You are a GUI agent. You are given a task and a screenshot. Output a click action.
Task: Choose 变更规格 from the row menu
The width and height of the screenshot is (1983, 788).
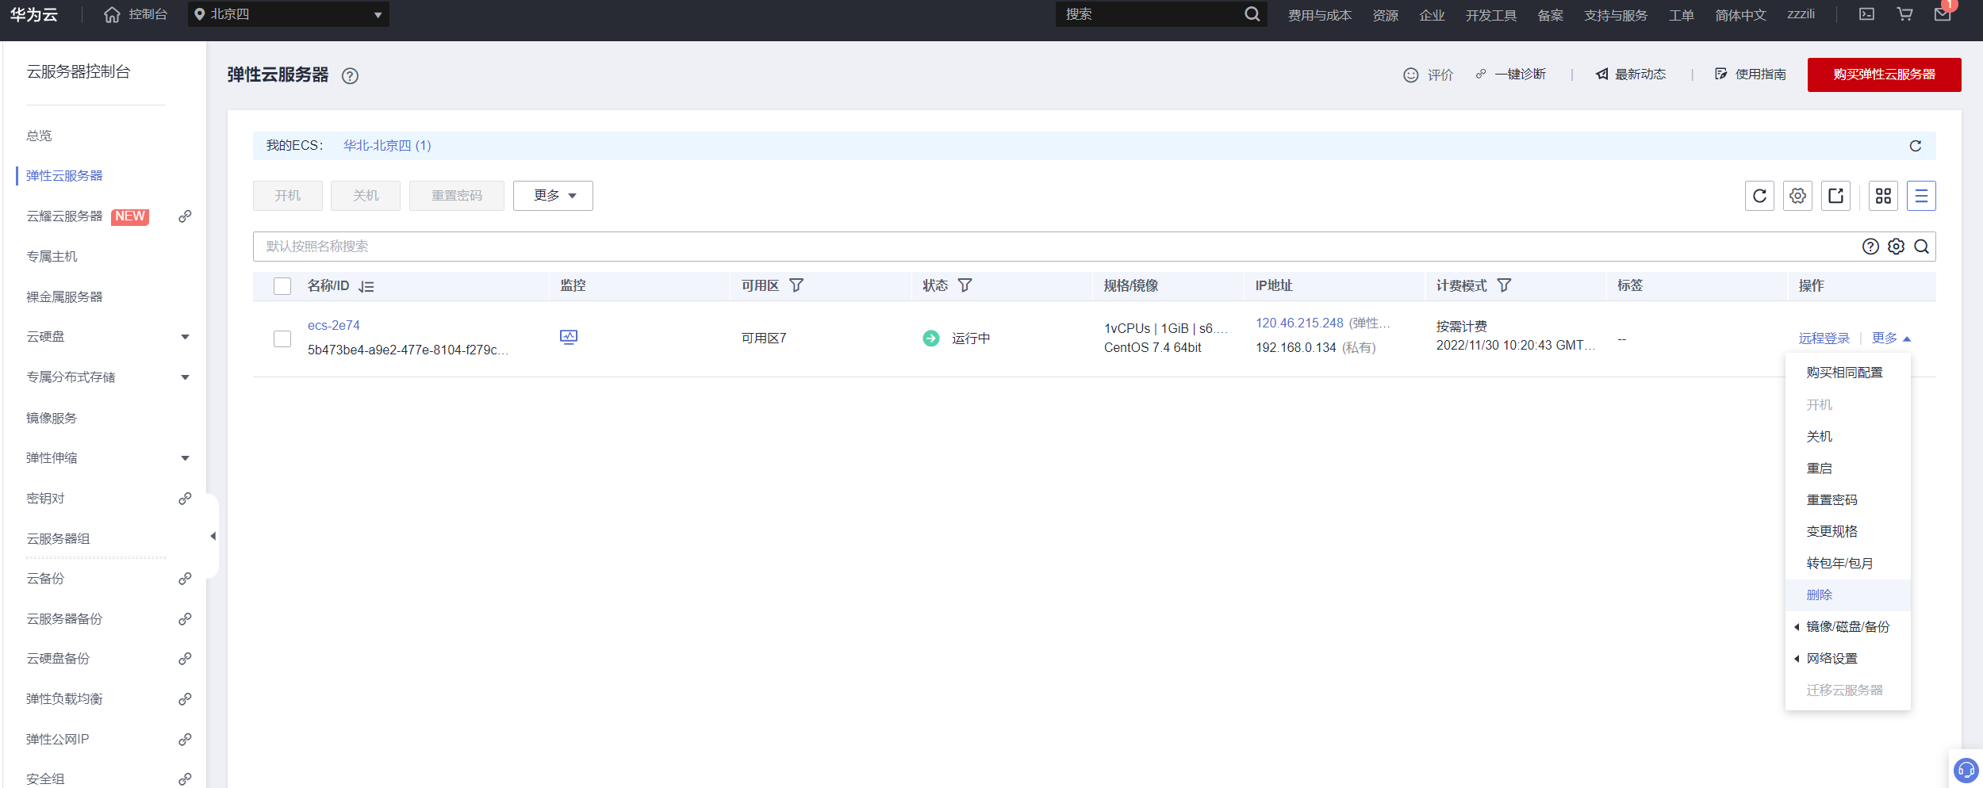coord(1847,532)
